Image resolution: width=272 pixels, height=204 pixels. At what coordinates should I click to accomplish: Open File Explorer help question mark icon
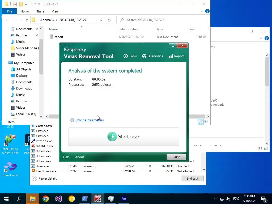pos(207,11)
